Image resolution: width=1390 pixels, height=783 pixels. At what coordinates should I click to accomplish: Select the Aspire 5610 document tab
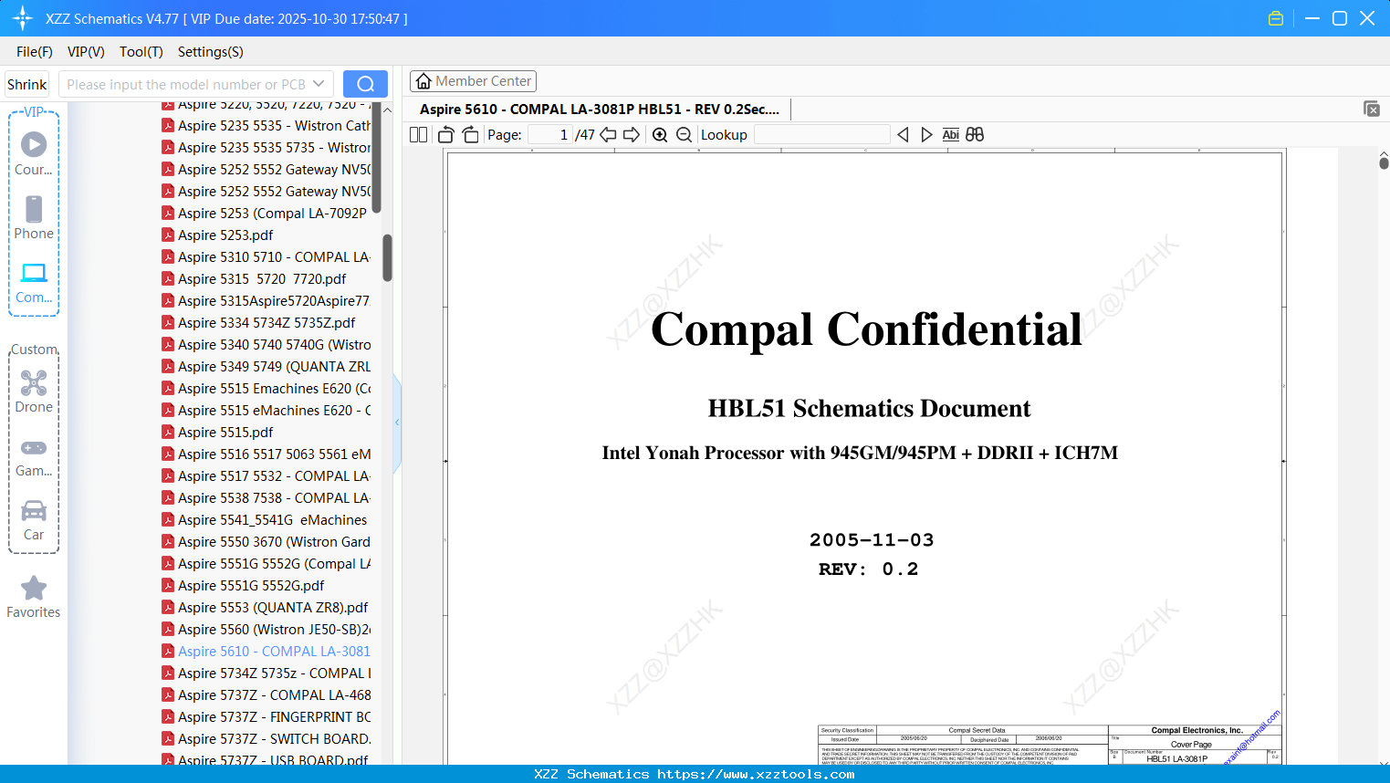(600, 110)
